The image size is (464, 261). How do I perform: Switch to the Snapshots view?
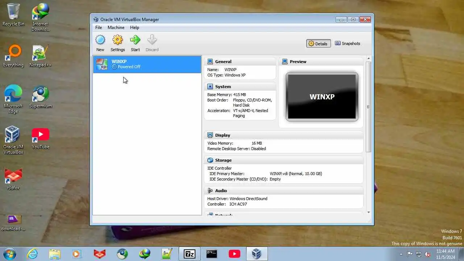point(348,43)
